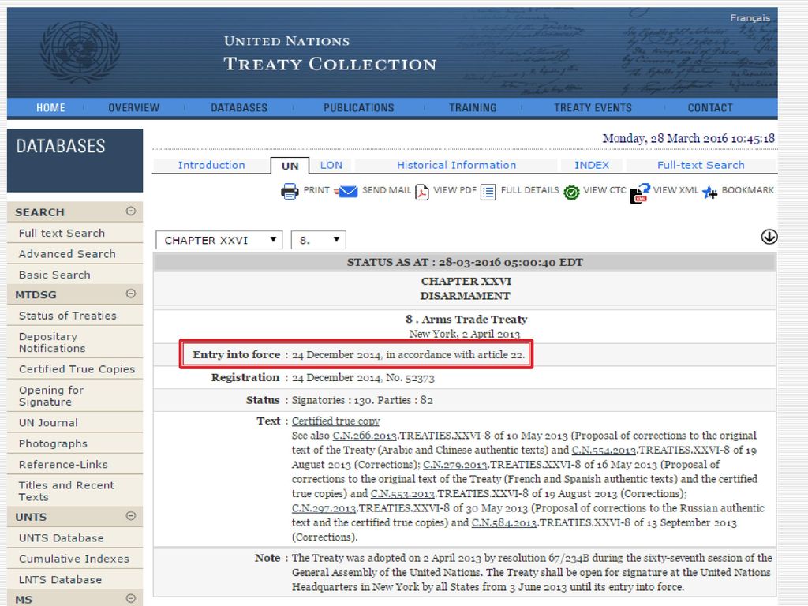Open Cumulative Indexes link
Viewport: 808px width, 606px height.
tap(73, 559)
